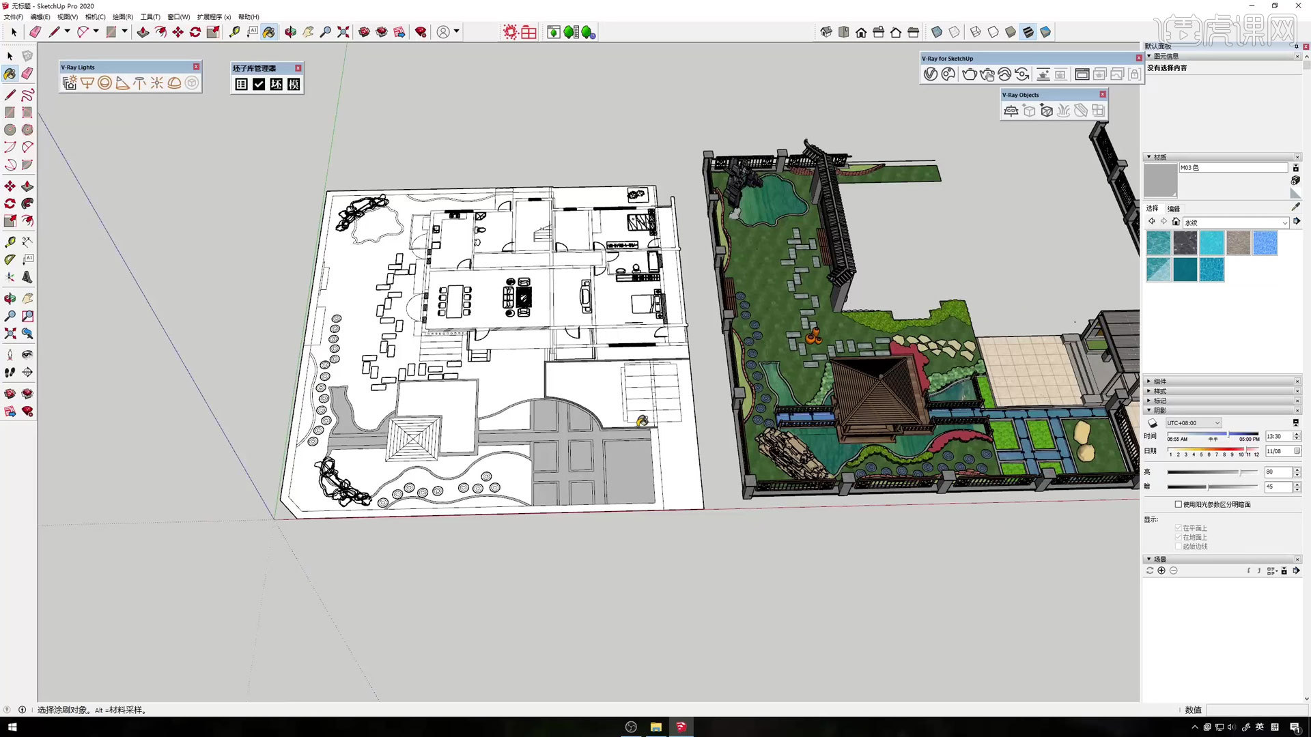Toggle show shadows icon in 阴影 panel
The width and height of the screenshot is (1311, 737).
tap(1153, 423)
